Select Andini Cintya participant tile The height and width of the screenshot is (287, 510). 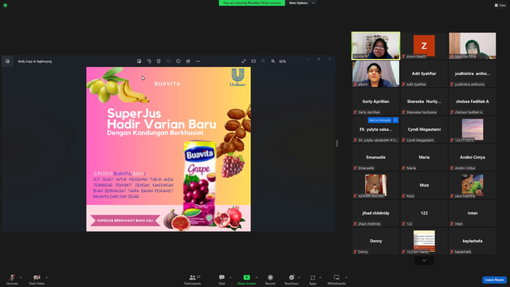point(473,158)
